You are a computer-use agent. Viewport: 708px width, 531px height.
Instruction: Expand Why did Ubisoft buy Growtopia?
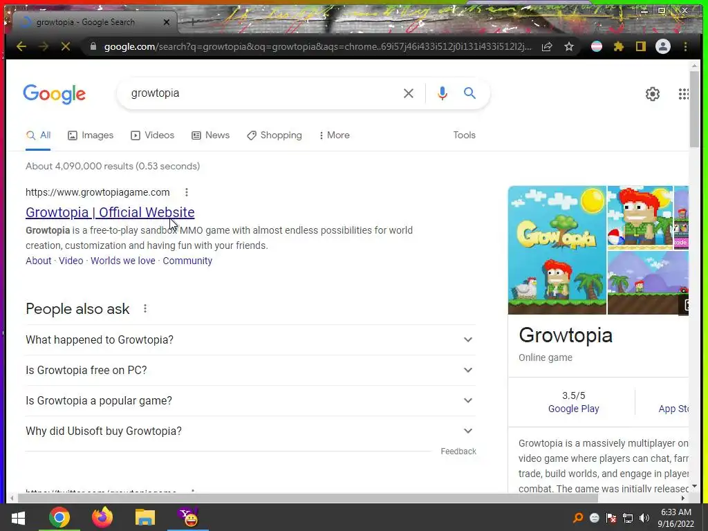(250, 431)
